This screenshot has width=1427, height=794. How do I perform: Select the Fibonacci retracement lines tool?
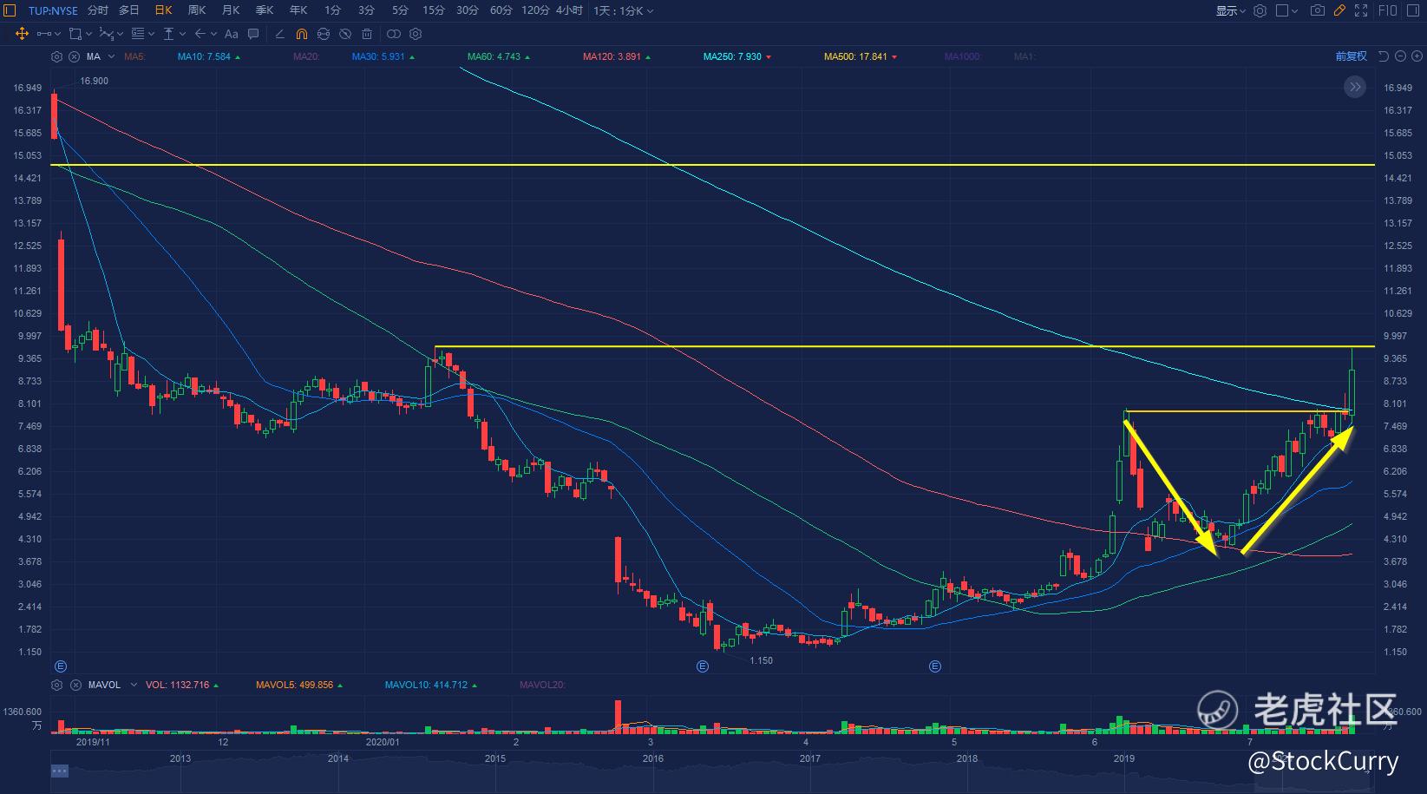[x=138, y=34]
